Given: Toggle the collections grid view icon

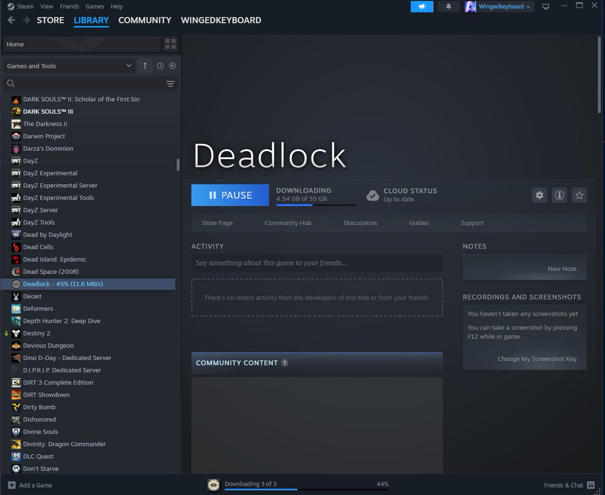Looking at the screenshot, I should click(x=170, y=44).
